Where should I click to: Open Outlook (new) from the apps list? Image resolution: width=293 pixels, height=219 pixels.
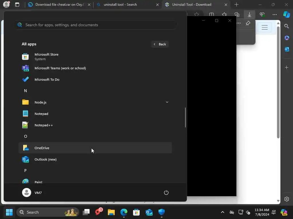click(95, 159)
